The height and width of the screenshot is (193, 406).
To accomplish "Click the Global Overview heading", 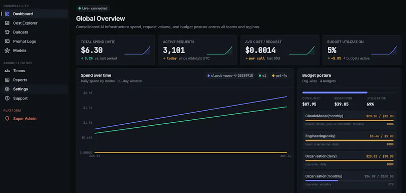I will (100, 19).
